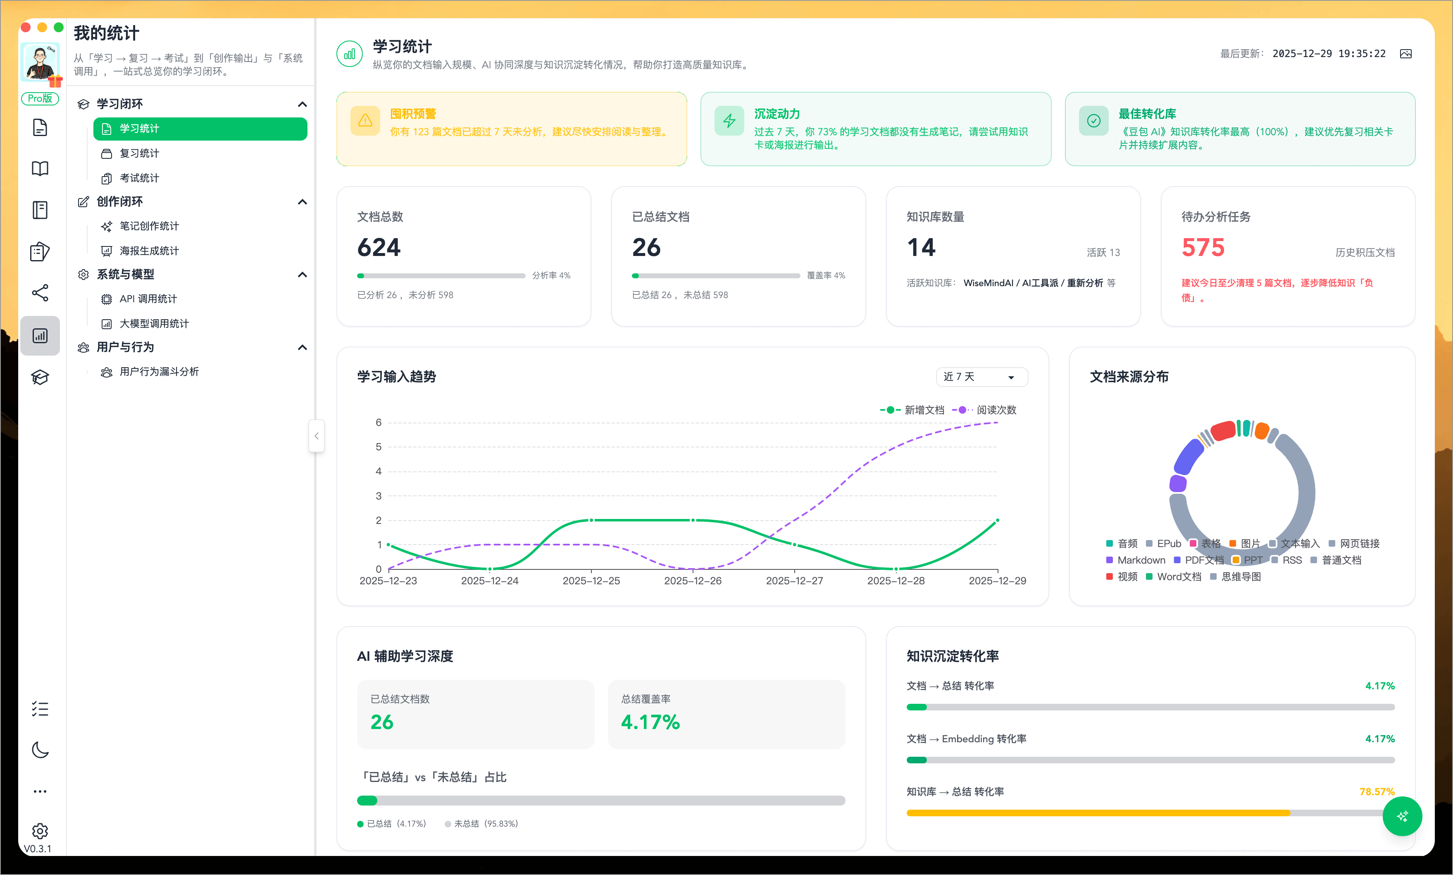Open 复习统计 in the sidebar
This screenshot has width=1453, height=875.
click(140, 153)
